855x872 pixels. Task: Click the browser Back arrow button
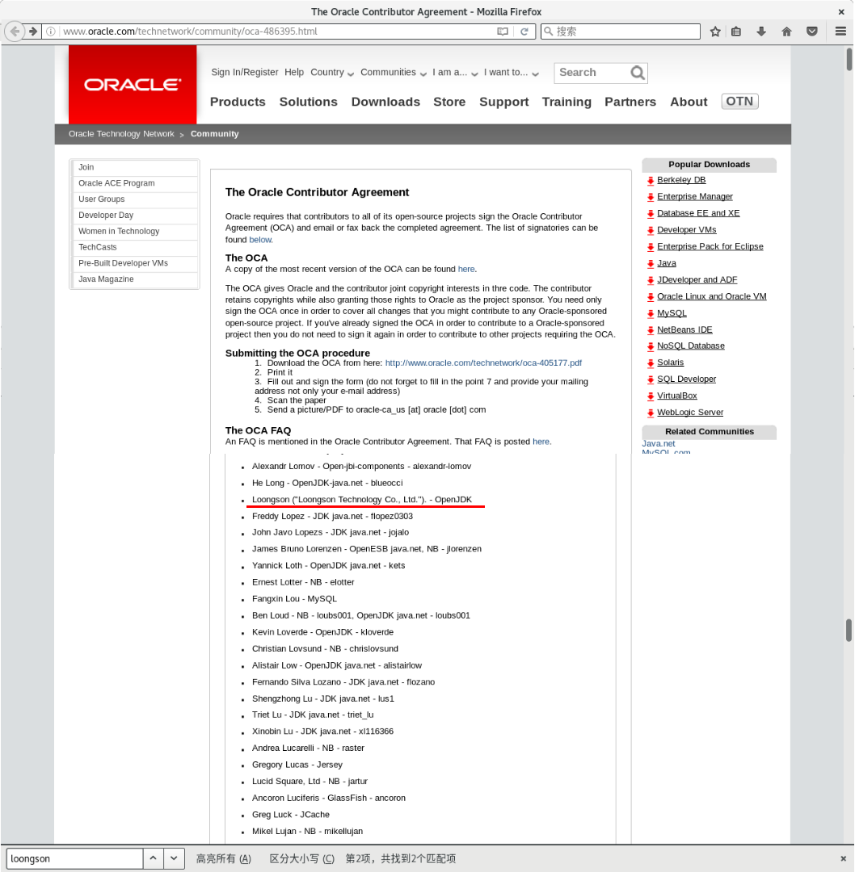click(15, 31)
